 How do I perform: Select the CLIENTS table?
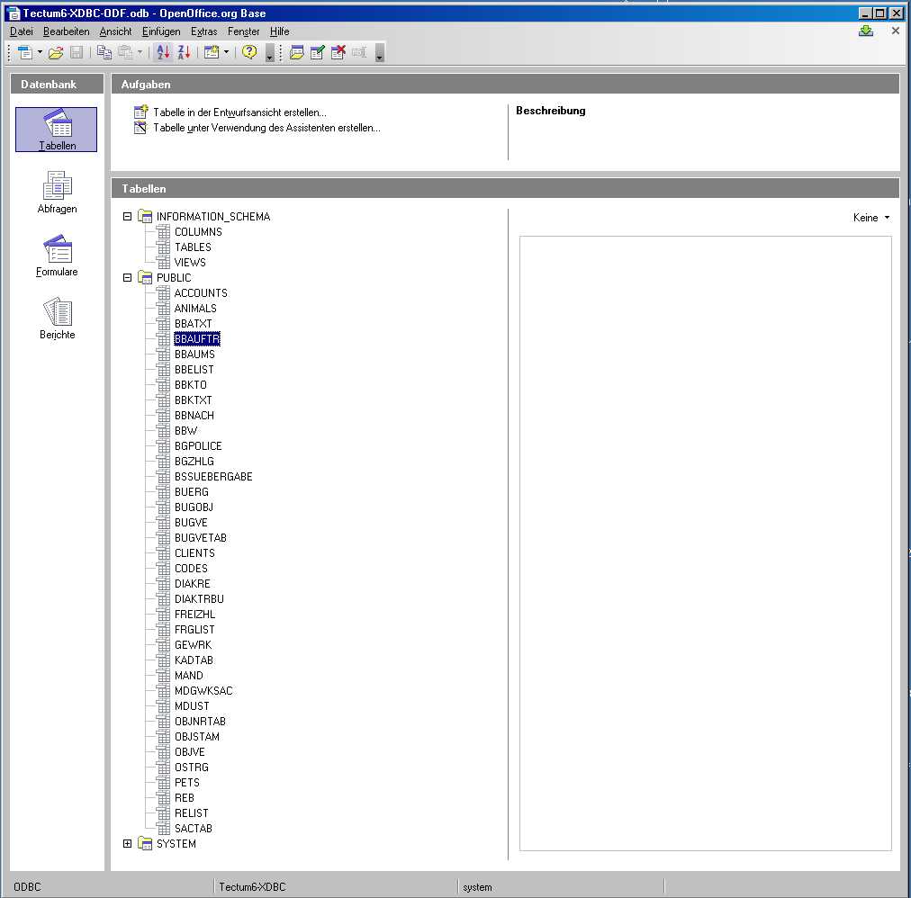pos(194,553)
